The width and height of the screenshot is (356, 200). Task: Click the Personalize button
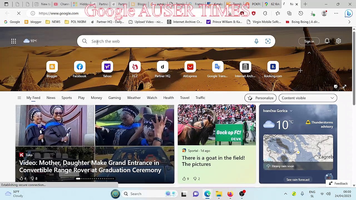(260, 98)
